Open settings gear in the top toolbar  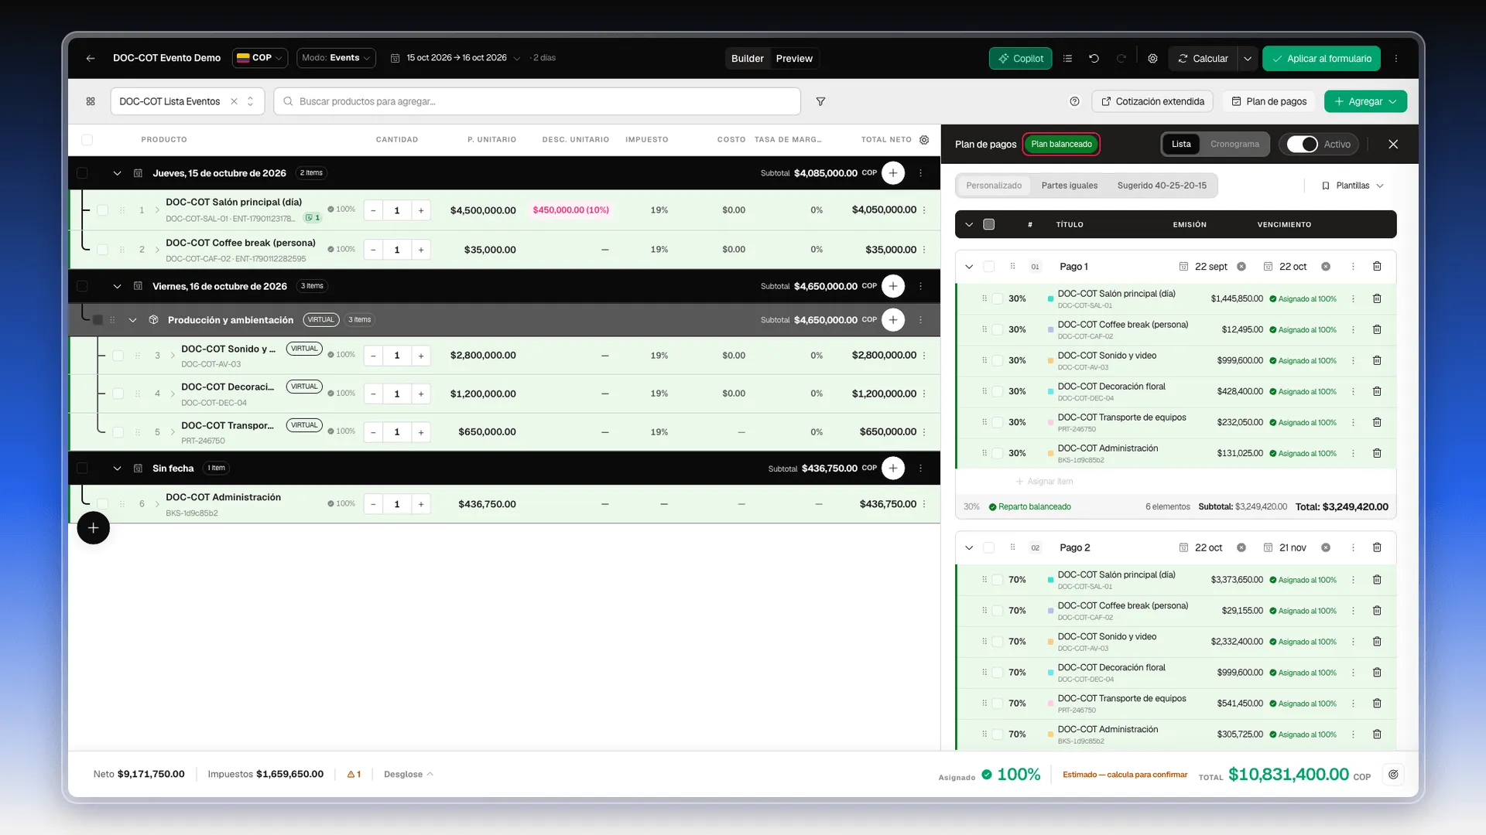(x=1152, y=59)
